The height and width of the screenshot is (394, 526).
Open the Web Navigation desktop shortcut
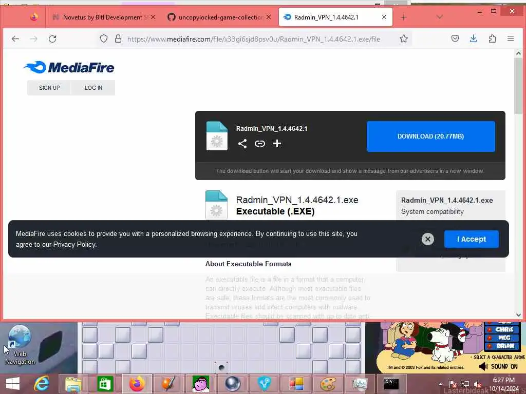pos(20,345)
